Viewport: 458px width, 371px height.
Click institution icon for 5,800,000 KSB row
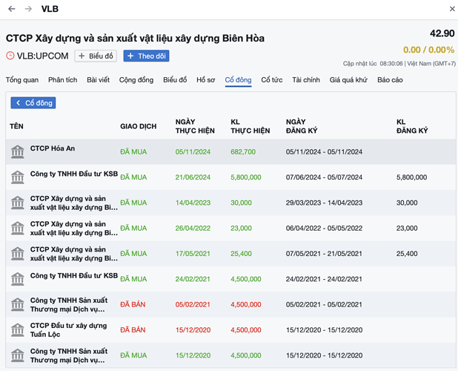pos(17,177)
